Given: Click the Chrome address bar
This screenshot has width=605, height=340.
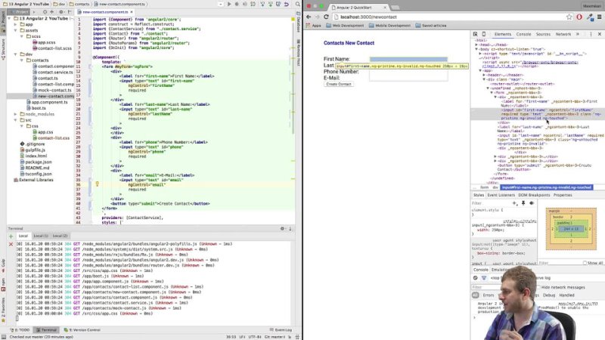Looking at the screenshot, I should coord(449,17).
